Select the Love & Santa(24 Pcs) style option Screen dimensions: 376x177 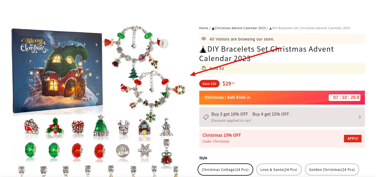point(279,170)
